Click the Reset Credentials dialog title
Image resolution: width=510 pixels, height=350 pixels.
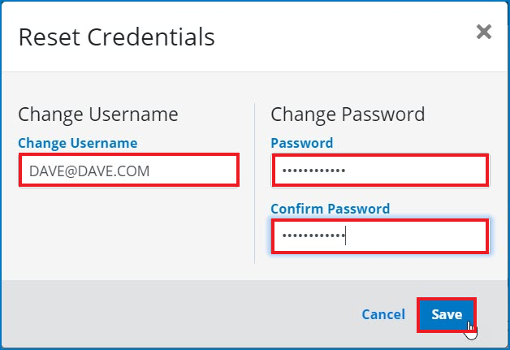(x=116, y=37)
